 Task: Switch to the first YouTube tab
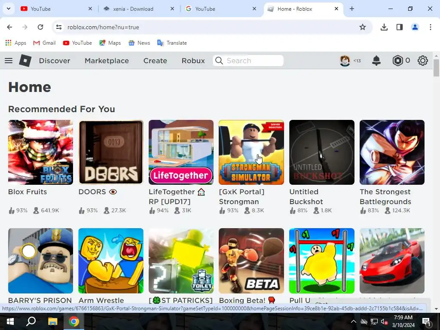point(56,9)
